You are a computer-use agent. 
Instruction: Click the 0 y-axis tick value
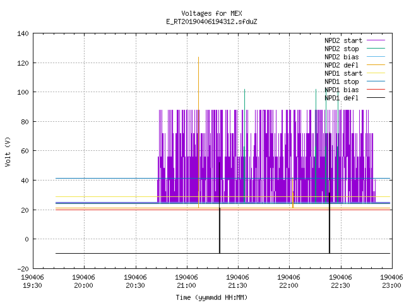pos(27,239)
